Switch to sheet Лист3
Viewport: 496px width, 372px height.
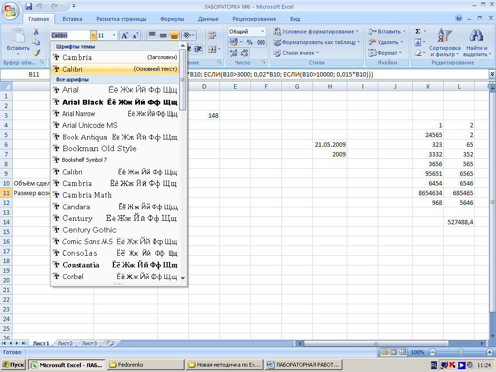[x=90, y=343]
